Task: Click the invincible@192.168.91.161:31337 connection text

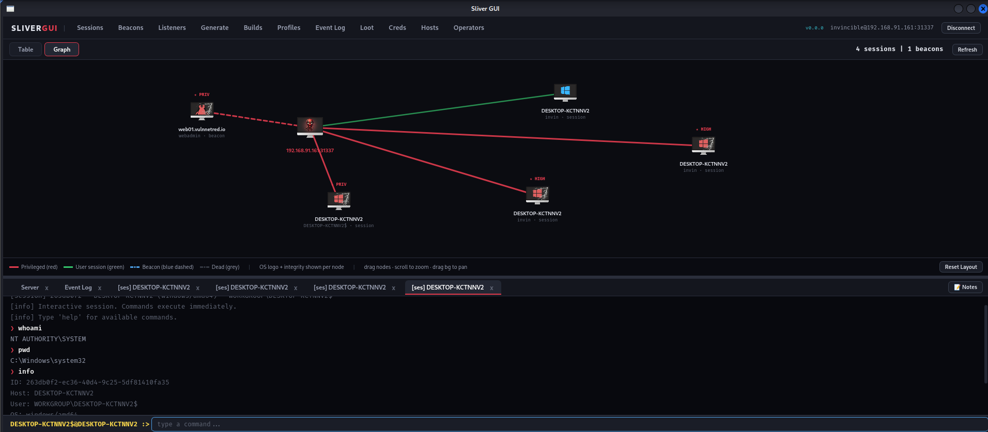Action: click(882, 28)
